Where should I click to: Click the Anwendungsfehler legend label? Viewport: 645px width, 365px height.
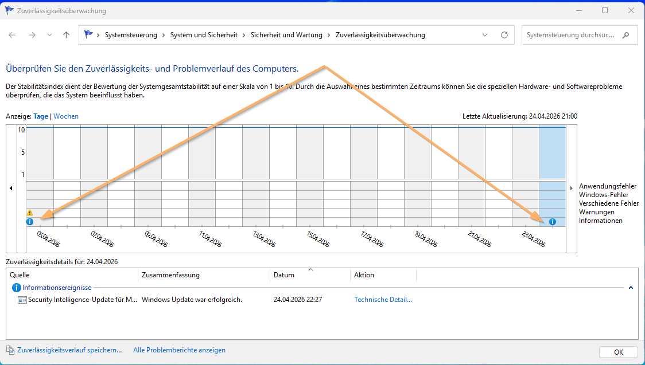[608, 186]
